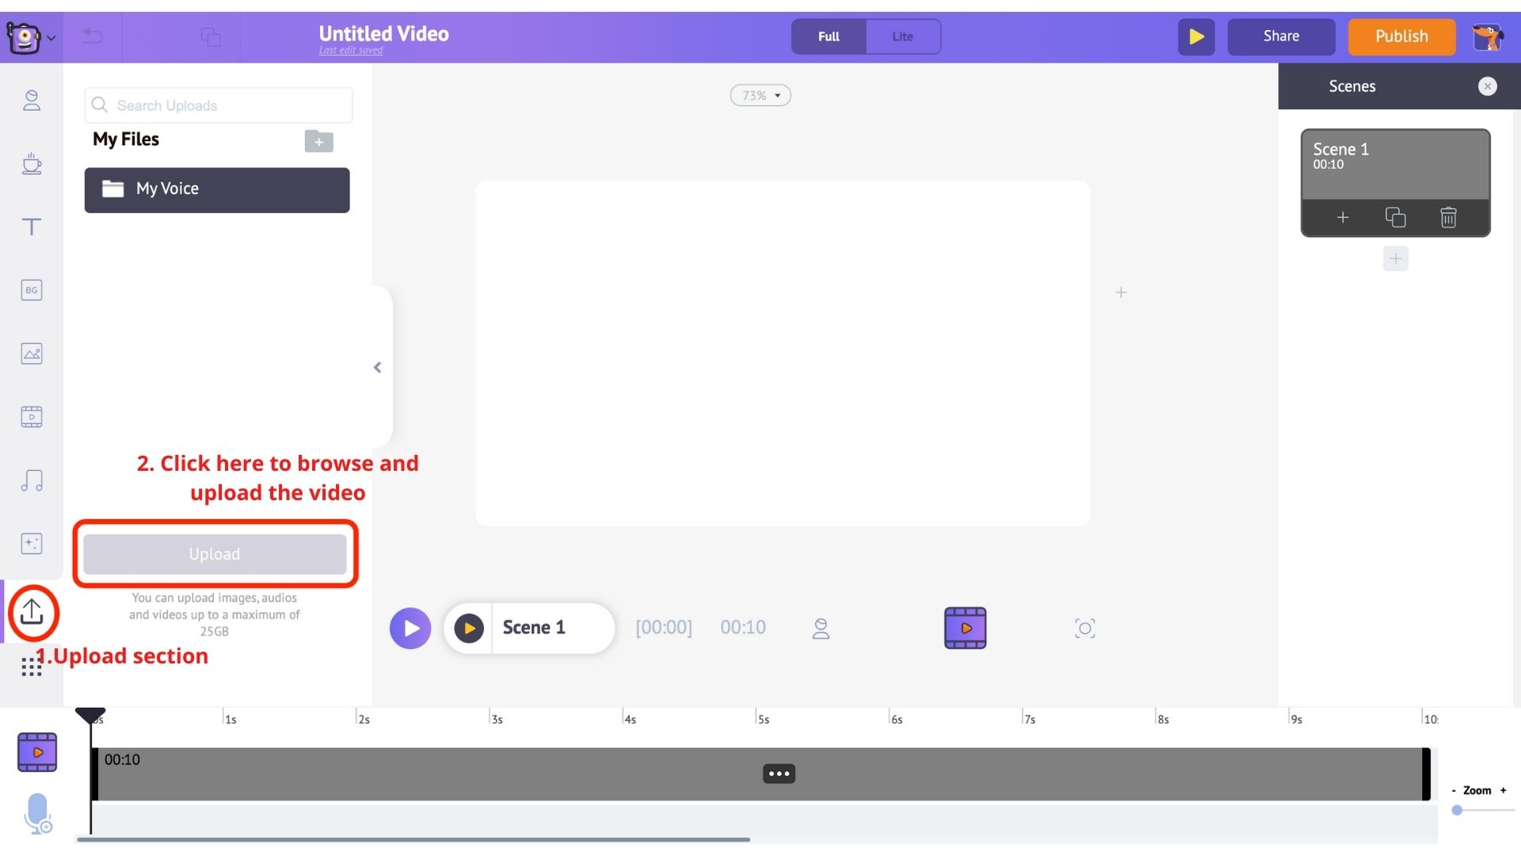This screenshot has height=856, width=1521.
Task: Select the Text tool in sidebar
Action: pyautogui.click(x=30, y=227)
